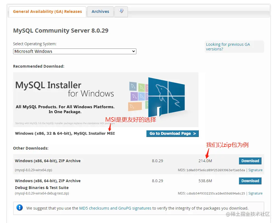This screenshot has height=223, width=276.
Task: Download the 214.0M ZIP Archive
Action: [x=250, y=161]
